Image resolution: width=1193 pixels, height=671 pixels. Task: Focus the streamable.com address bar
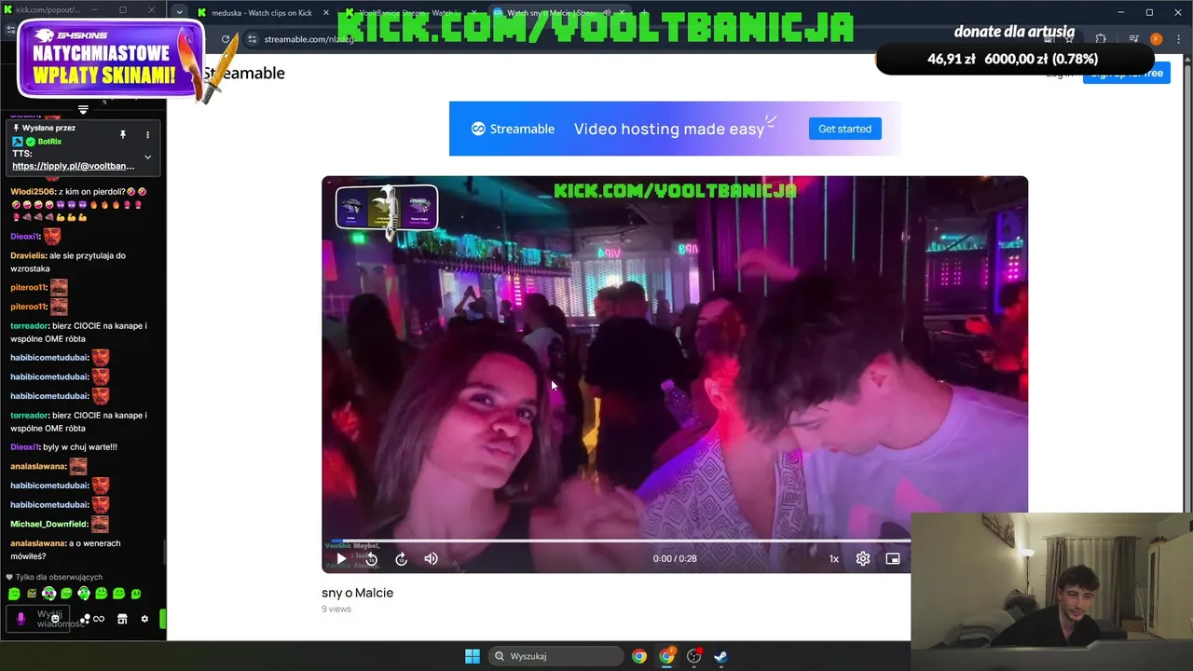click(309, 39)
